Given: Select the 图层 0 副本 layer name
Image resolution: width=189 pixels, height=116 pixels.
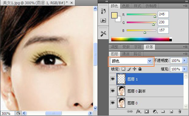Looking at the screenshot, I should [136, 91].
